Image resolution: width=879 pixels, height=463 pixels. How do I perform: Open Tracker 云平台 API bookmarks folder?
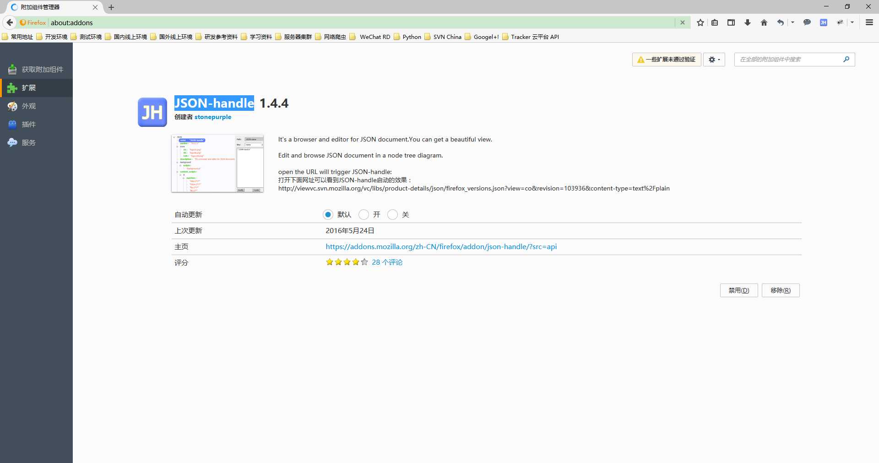531,37
